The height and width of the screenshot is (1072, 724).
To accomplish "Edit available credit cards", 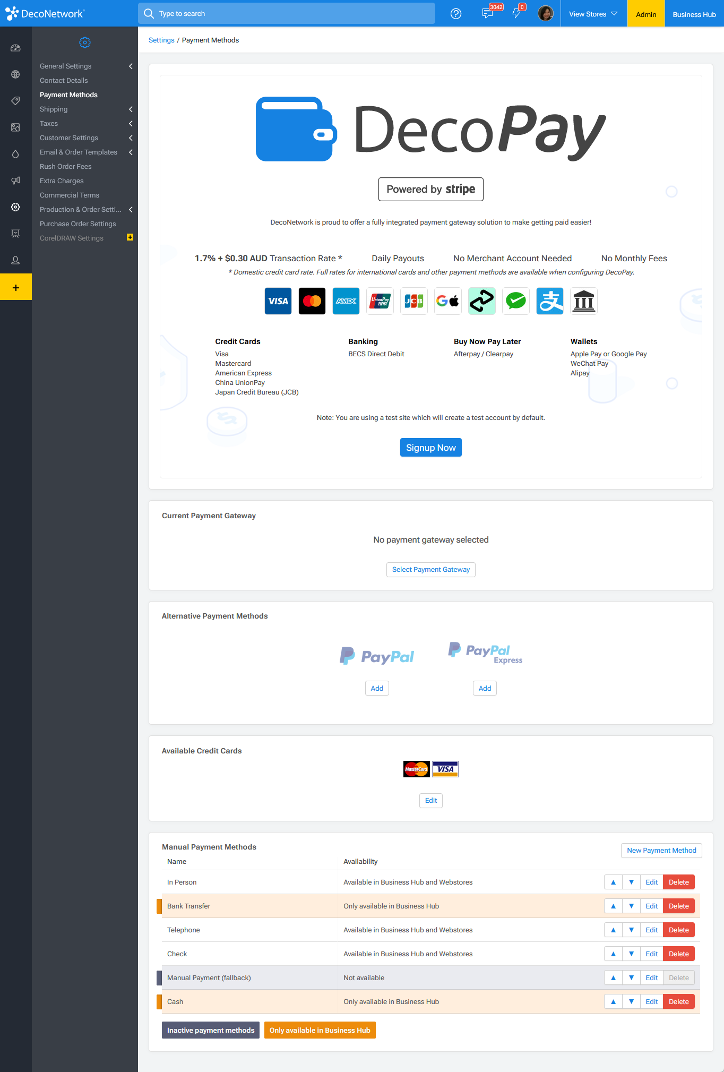I will [431, 800].
